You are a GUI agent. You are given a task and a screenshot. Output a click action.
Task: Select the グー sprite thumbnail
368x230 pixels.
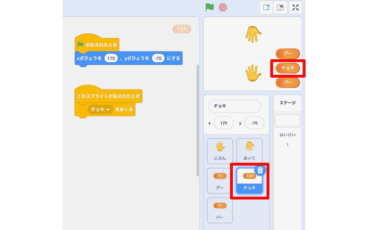coord(220,181)
